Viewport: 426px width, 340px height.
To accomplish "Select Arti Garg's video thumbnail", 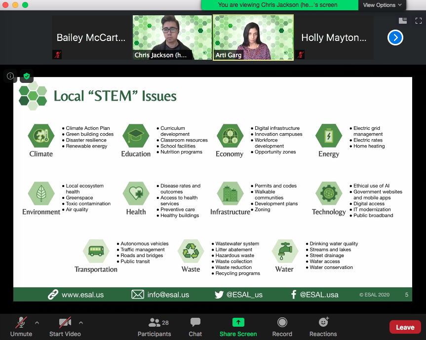I will coord(253,37).
